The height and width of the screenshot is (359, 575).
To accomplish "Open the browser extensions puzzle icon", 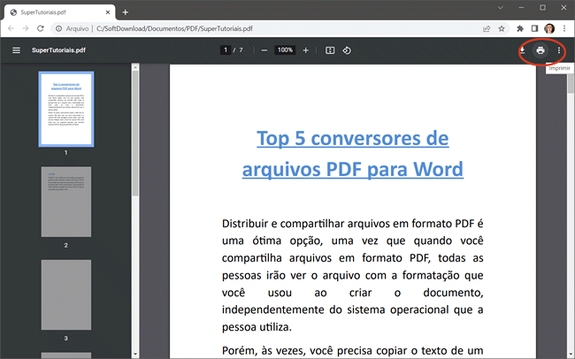I will point(519,28).
